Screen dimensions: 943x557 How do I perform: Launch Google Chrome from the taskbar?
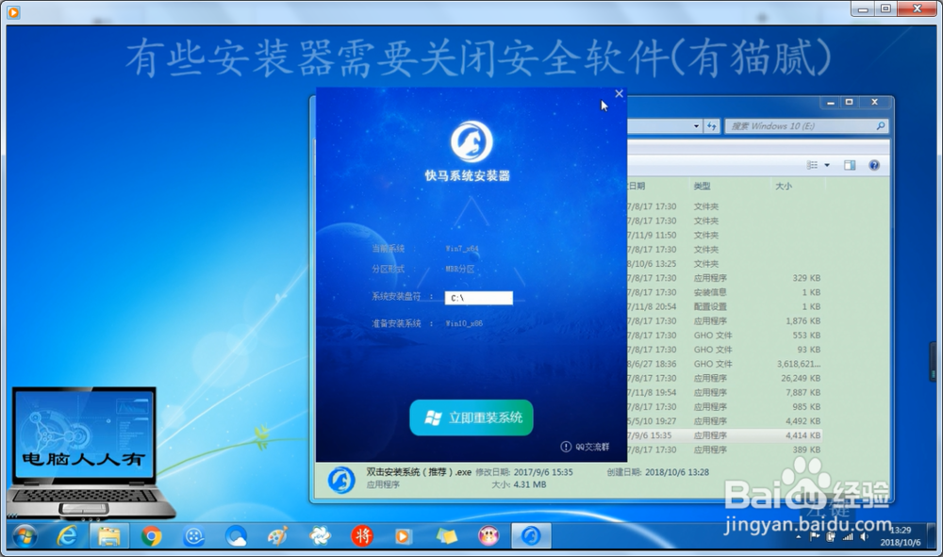(x=152, y=536)
